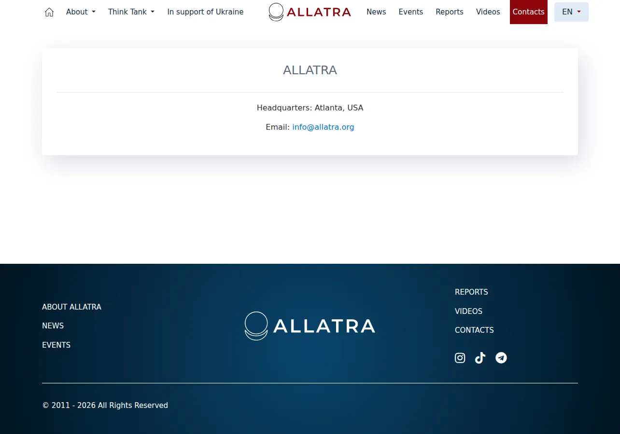Open the REPORTS footer link
This screenshot has width=620, height=434.
click(x=471, y=292)
